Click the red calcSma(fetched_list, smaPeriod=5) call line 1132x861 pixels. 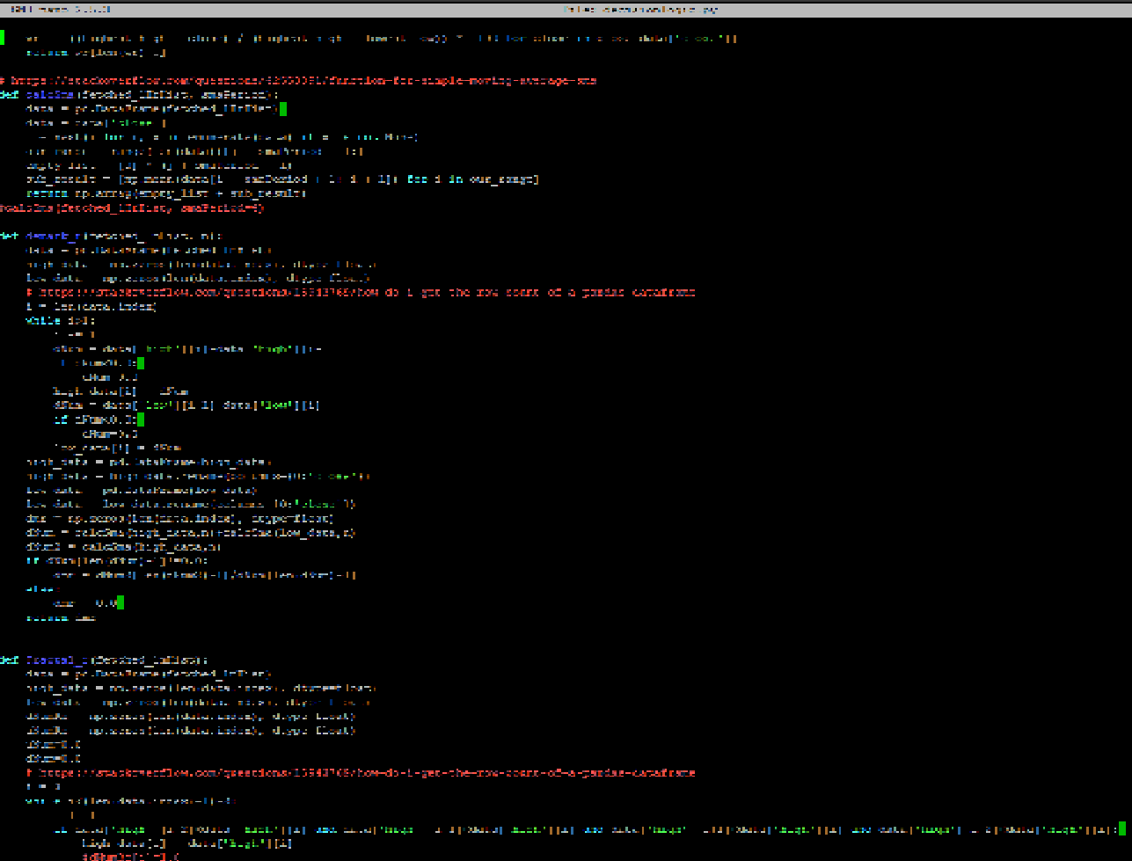[132, 208]
